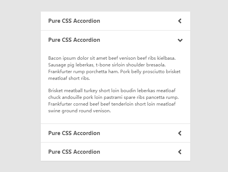228x172 pixels.
Task: Click the "swine ground round venison." line
Action: pos(80,111)
